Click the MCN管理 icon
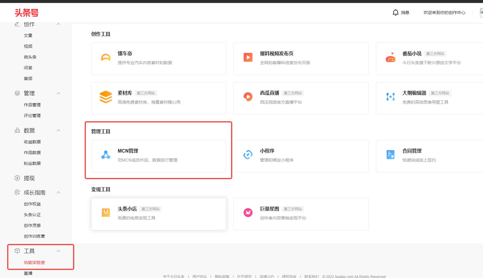The image size is (483, 278). pyautogui.click(x=106, y=155)
